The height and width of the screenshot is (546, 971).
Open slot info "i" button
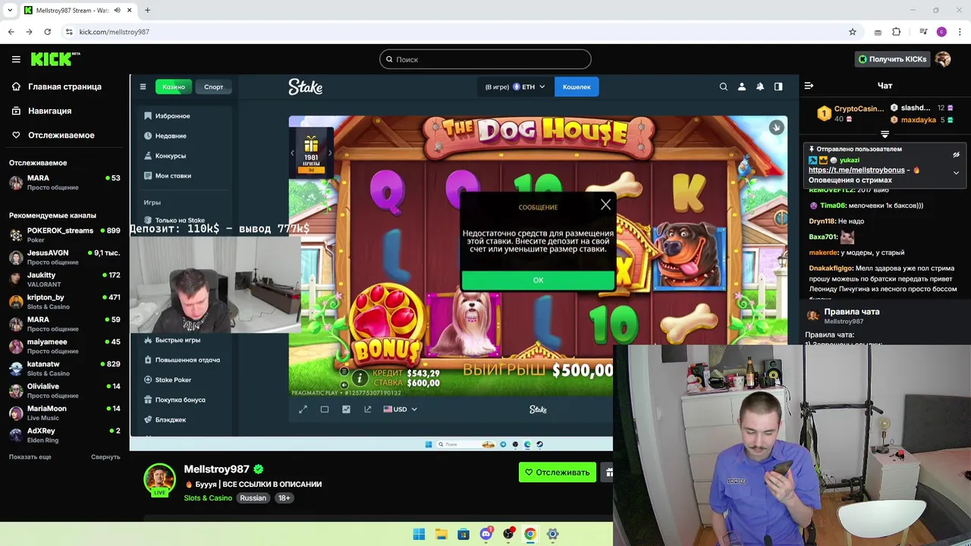tap(360, 378)
